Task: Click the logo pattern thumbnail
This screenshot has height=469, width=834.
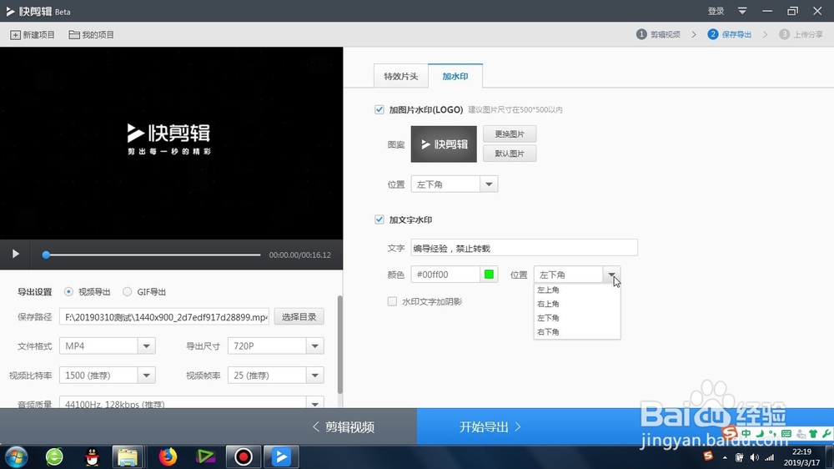Action: click(444, 144)
